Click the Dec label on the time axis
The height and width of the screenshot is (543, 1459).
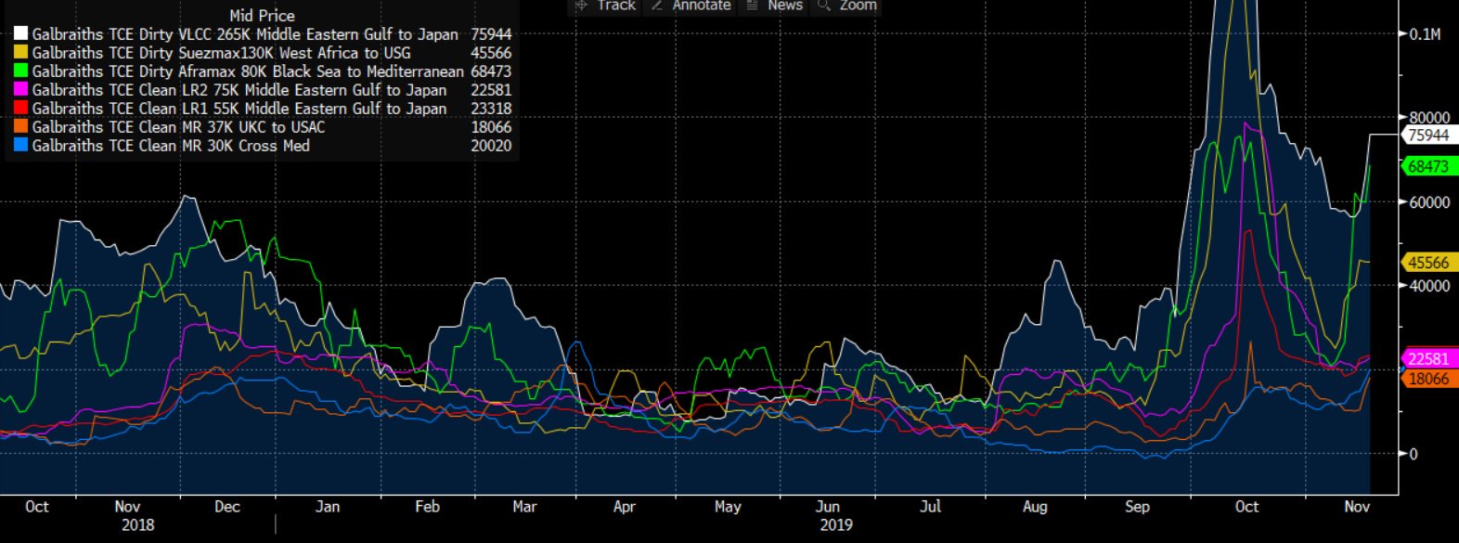coord(227,507)
